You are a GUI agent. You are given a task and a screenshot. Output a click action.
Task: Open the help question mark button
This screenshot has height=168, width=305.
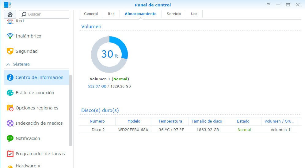pos(269,5)
